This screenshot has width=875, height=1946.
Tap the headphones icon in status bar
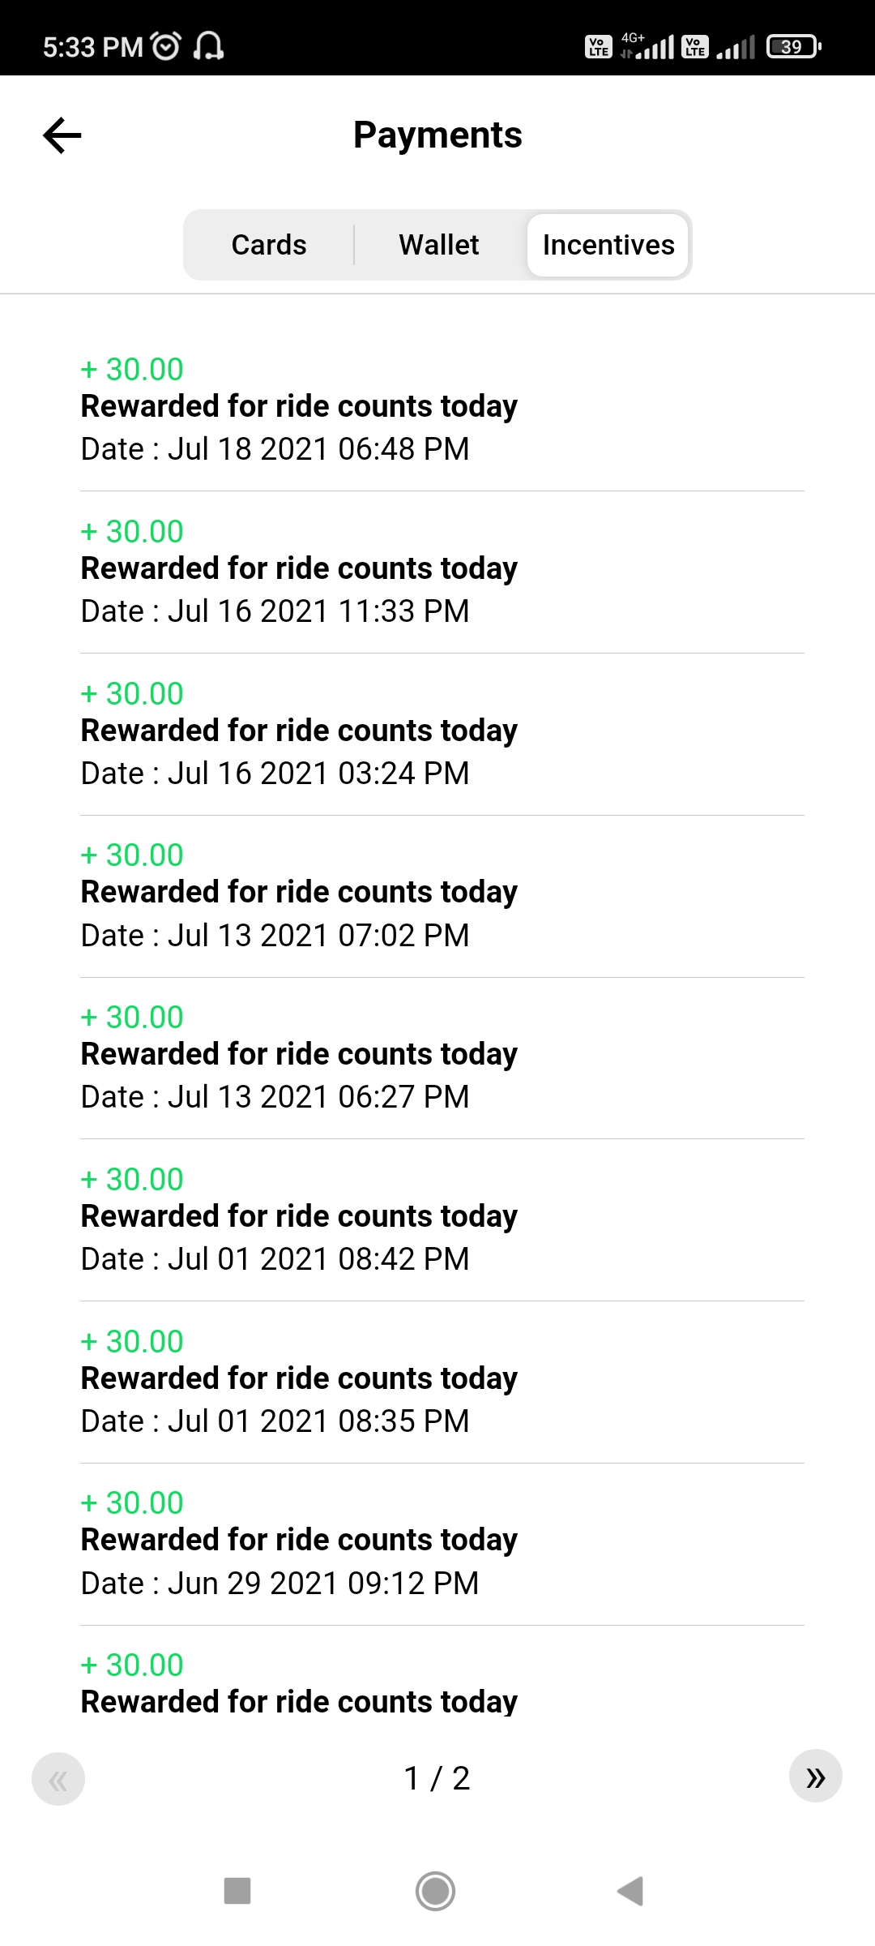click(208, 46)
